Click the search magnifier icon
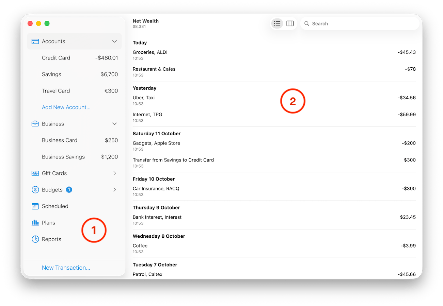This screenshot has width=443, height=306. tap(307, 23)
